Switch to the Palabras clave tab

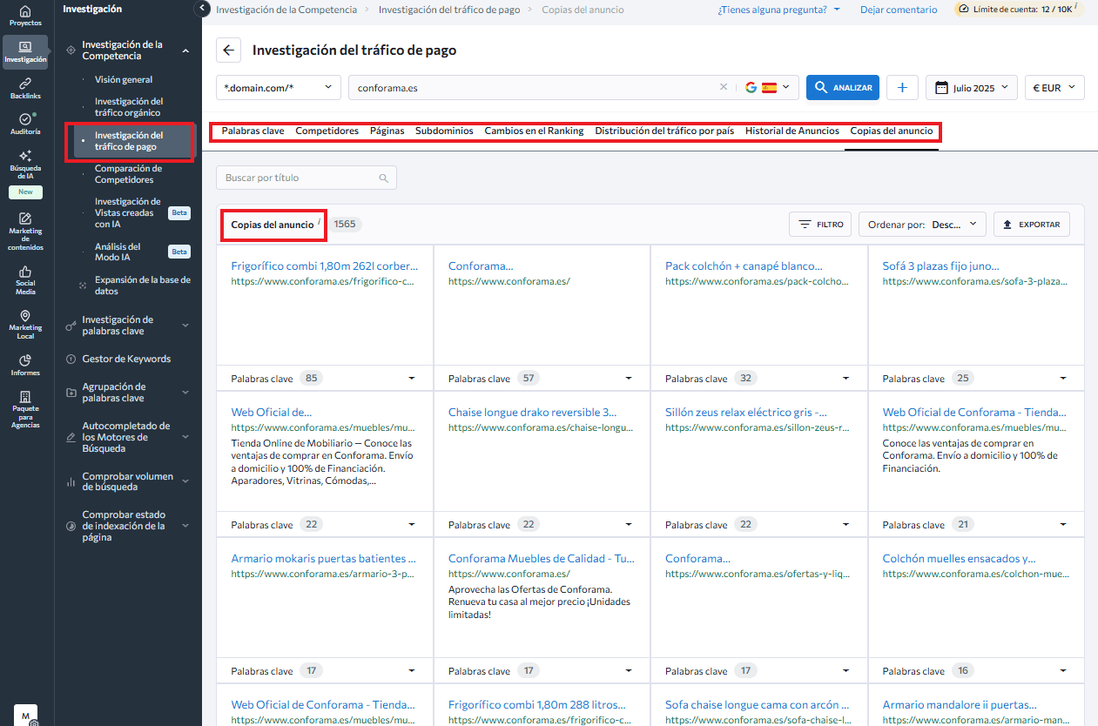click(x=253, y=131)
